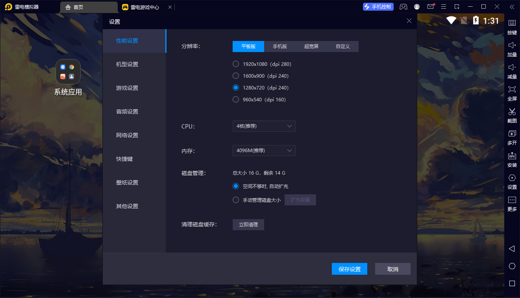Viewport: 520px width, 298px height.
Task: Open the 系统应用 app folder
Action: [x=68, y=72]
